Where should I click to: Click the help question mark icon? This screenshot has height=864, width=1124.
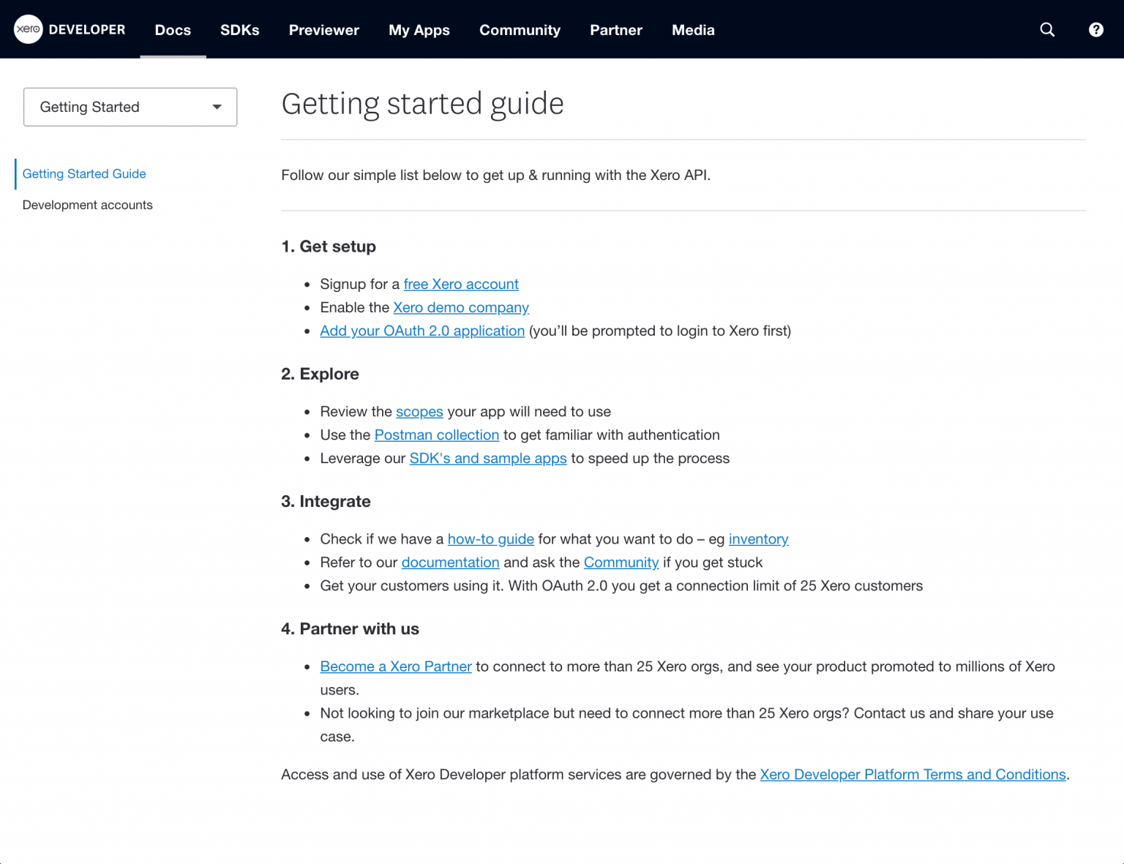pyautogui.click(x=1095, y=29)
